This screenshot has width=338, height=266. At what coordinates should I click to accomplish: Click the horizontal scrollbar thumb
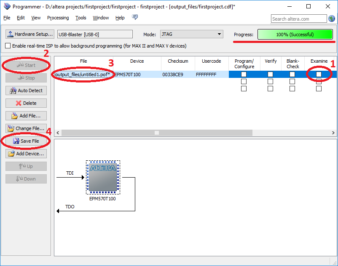pos(157,133)
